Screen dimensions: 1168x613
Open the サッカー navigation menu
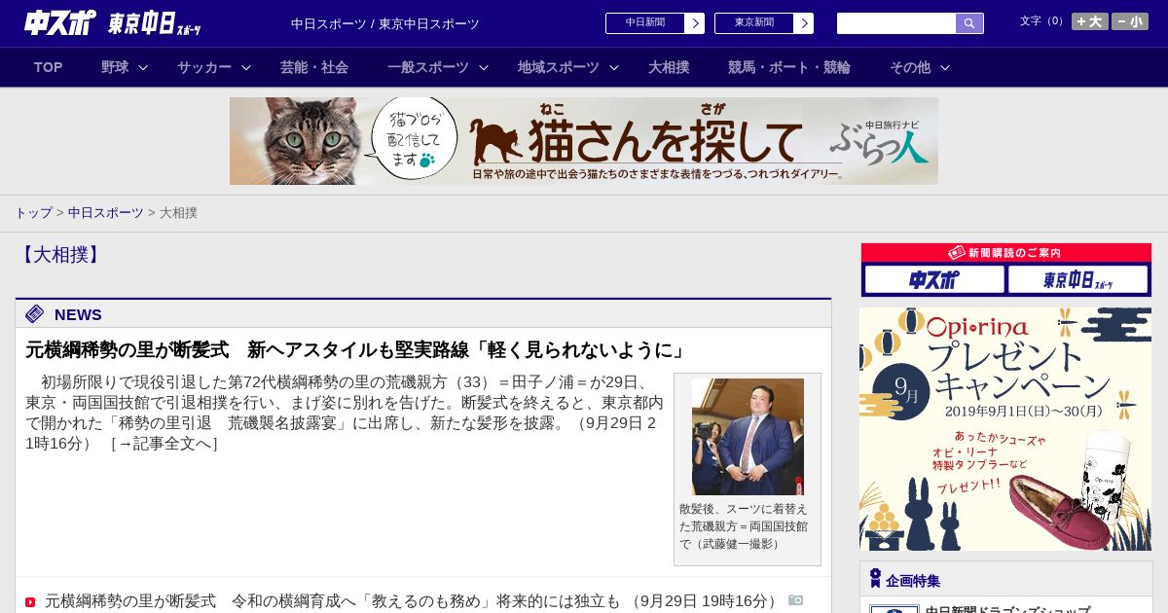pos(204,67)
